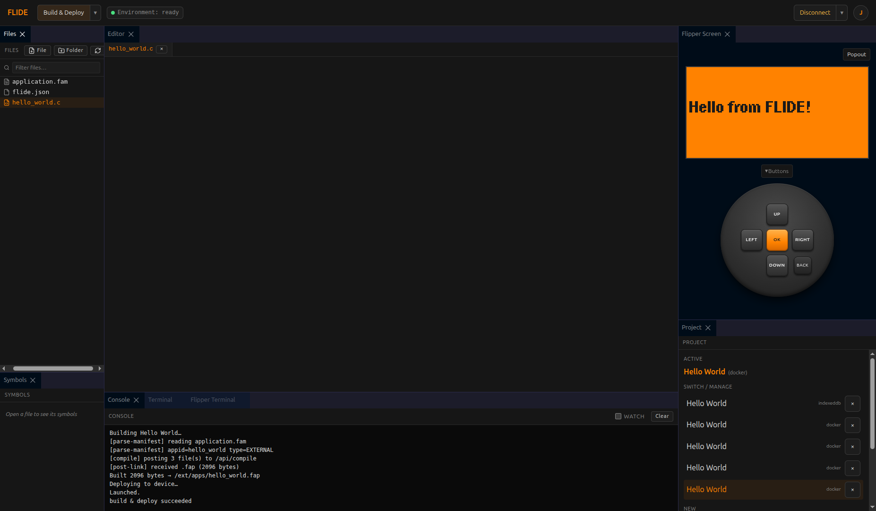Switch to the Flipper Terminal tab
Viewport: 876px width, 511px height.
213,400
